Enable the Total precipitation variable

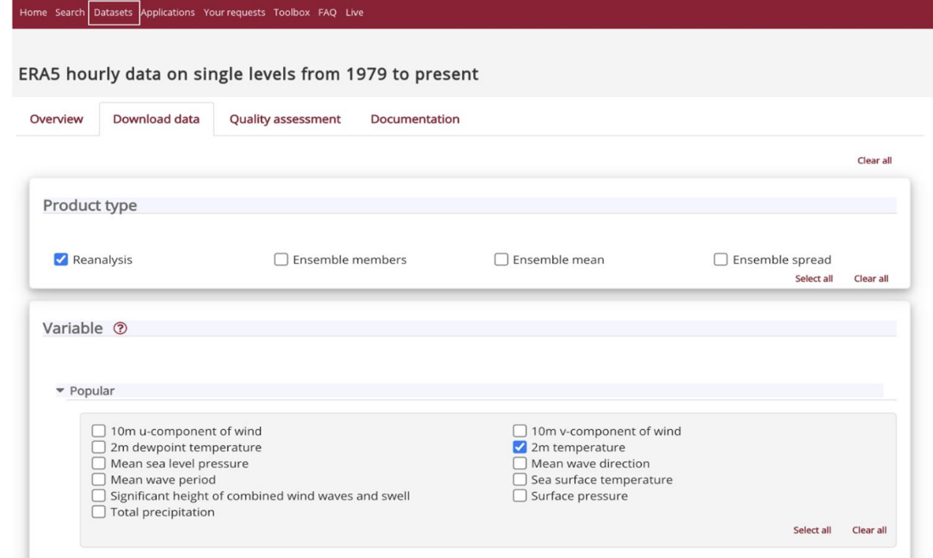[x=98, y=511]
